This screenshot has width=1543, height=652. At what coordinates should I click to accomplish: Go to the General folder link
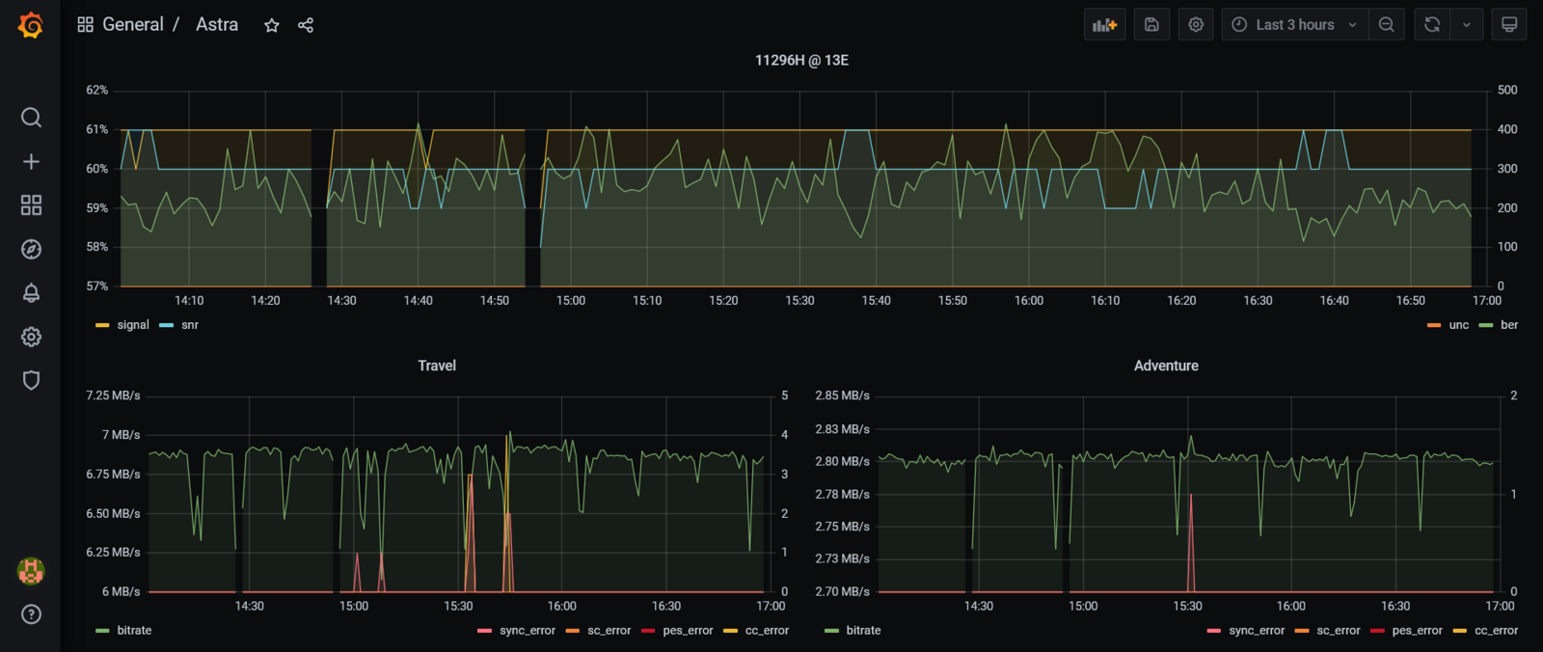click(x=133, y=25)
